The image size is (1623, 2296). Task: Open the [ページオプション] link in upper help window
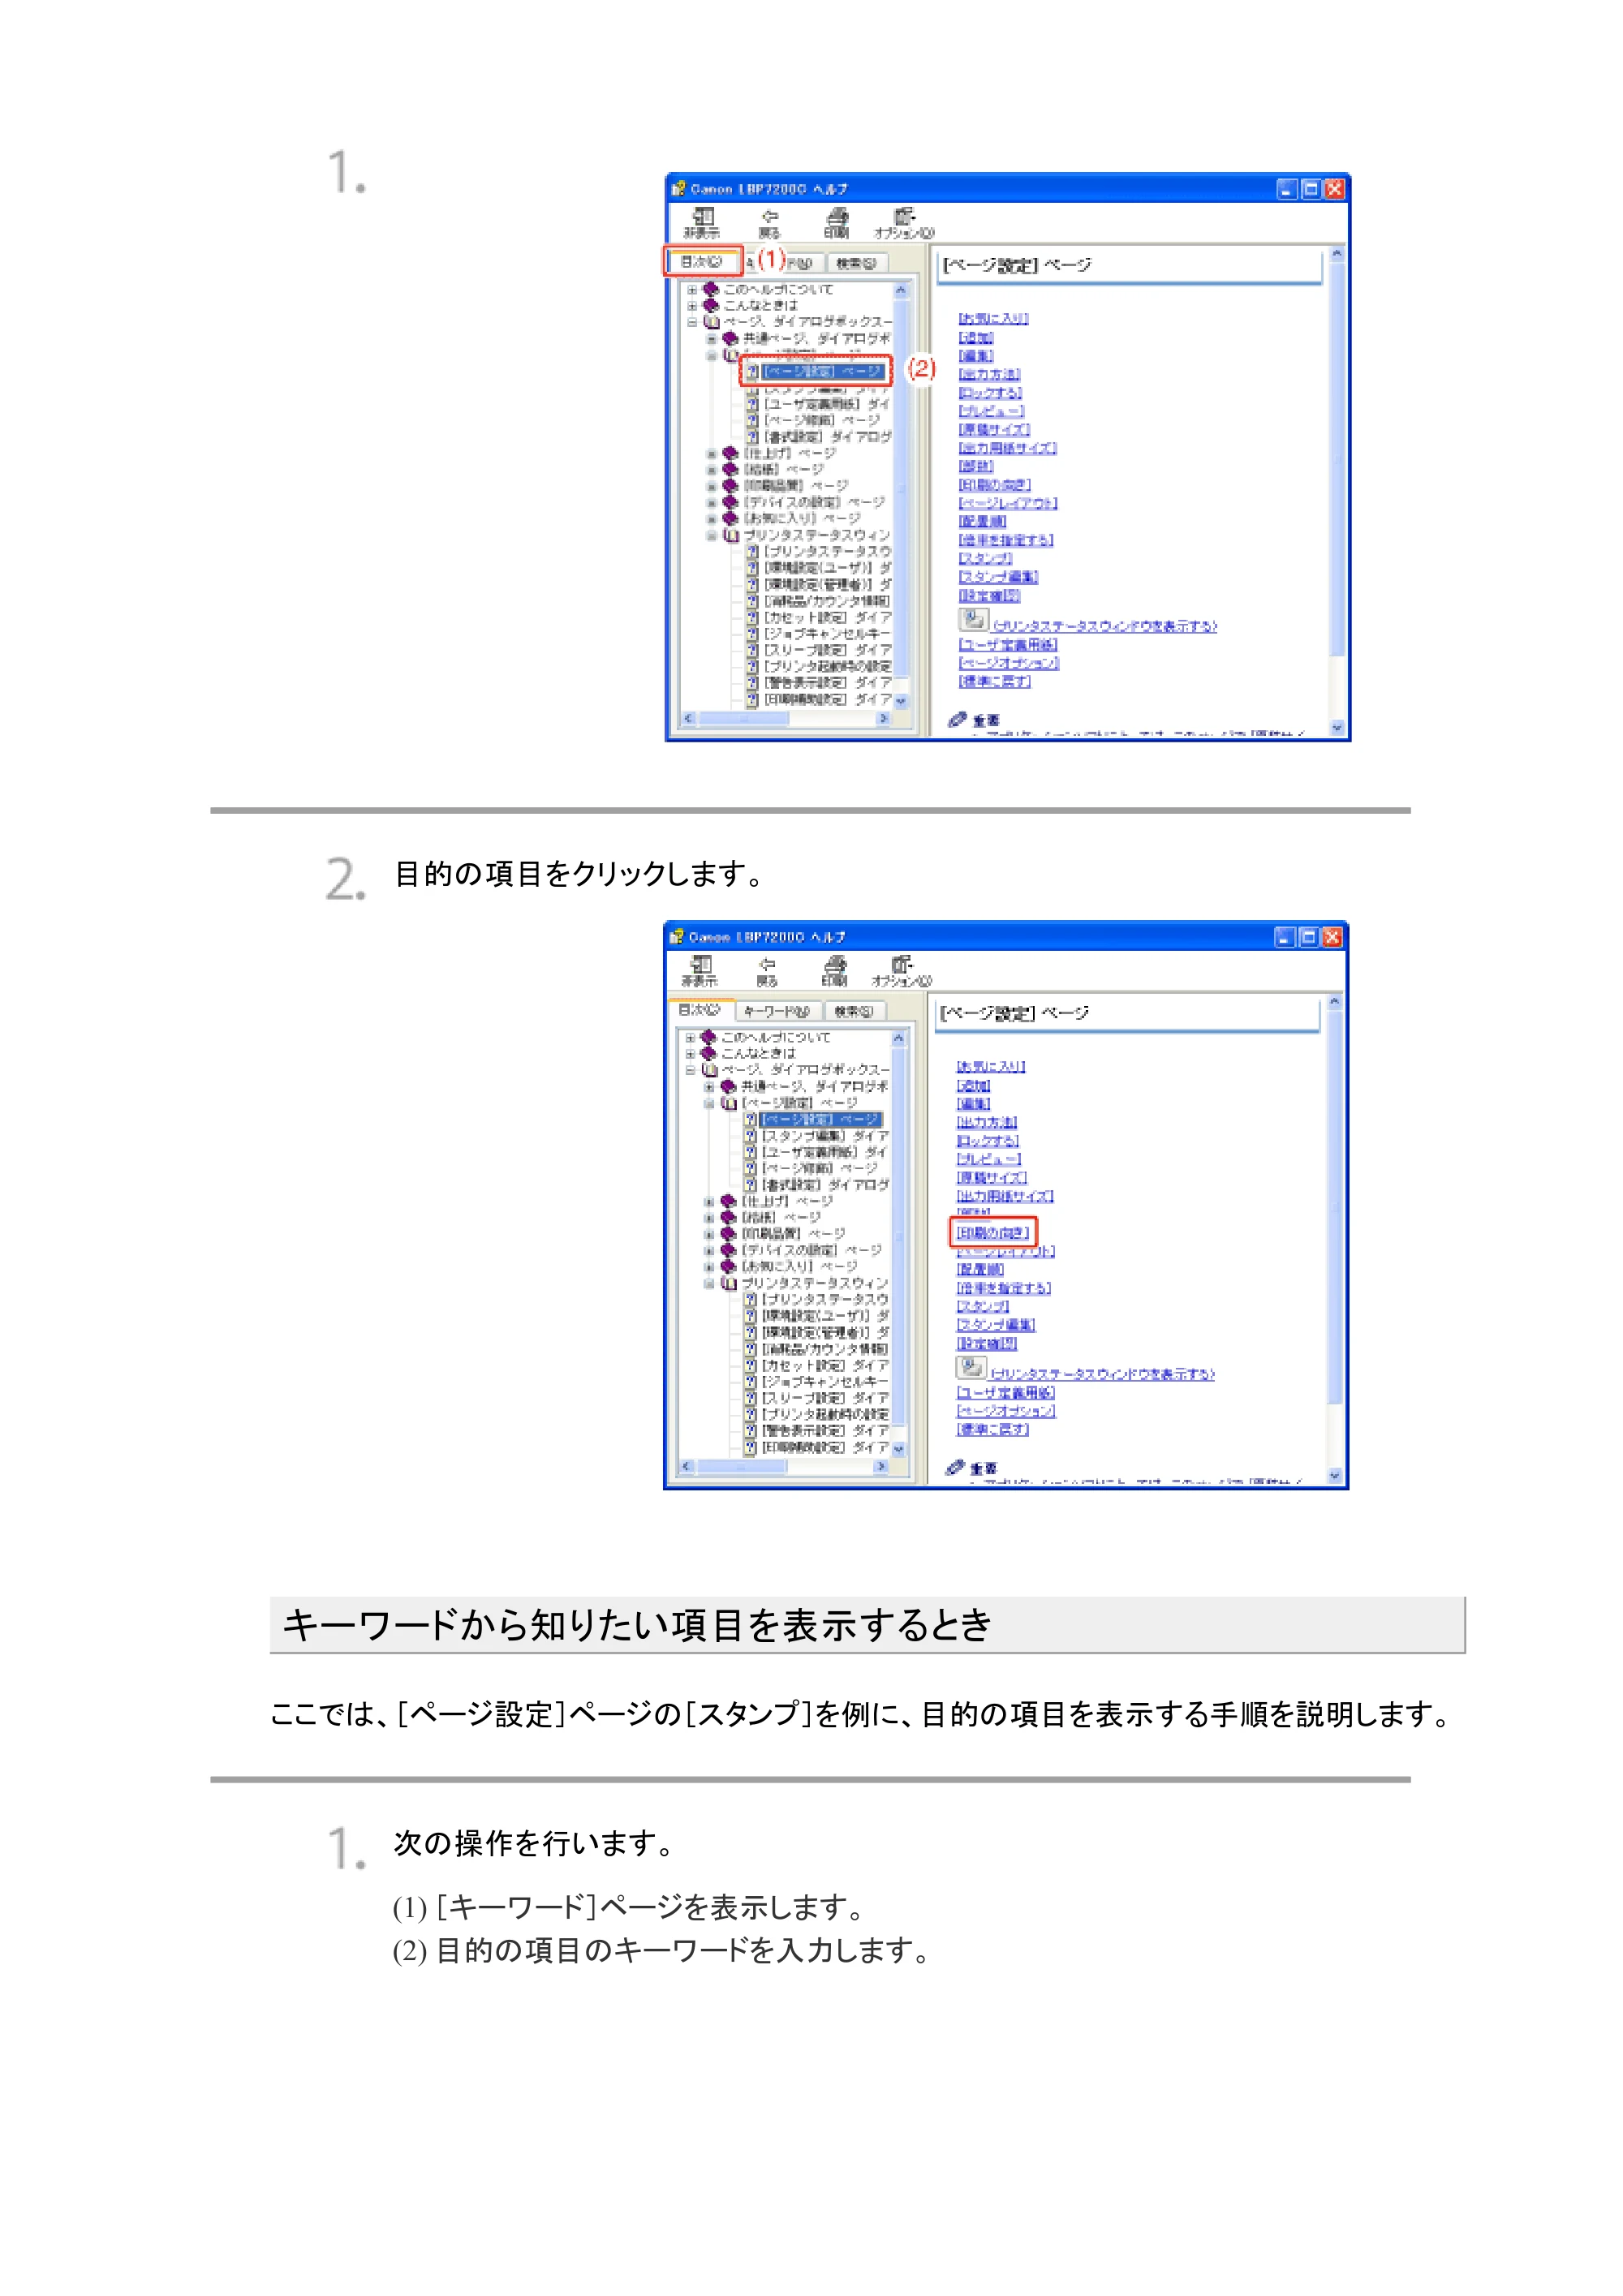coord(1008,663)
